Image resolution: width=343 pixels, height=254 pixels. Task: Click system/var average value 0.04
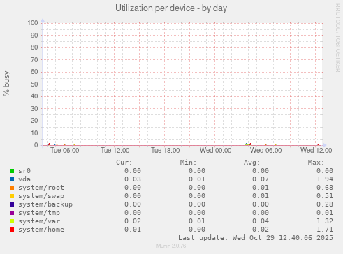coord(261,221)
